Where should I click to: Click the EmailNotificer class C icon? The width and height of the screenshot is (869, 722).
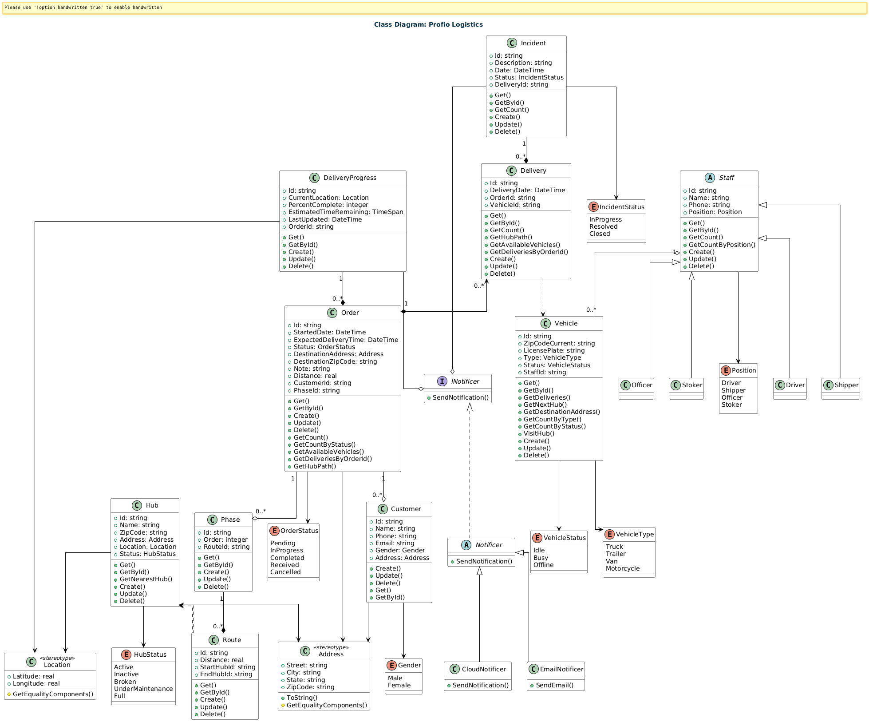534,669
